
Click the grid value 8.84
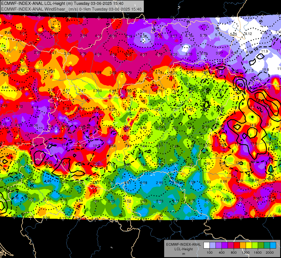pos(255,180)
